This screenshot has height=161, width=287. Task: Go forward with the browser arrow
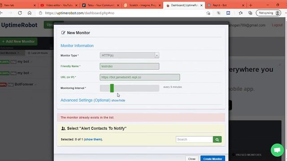(10, 13)
